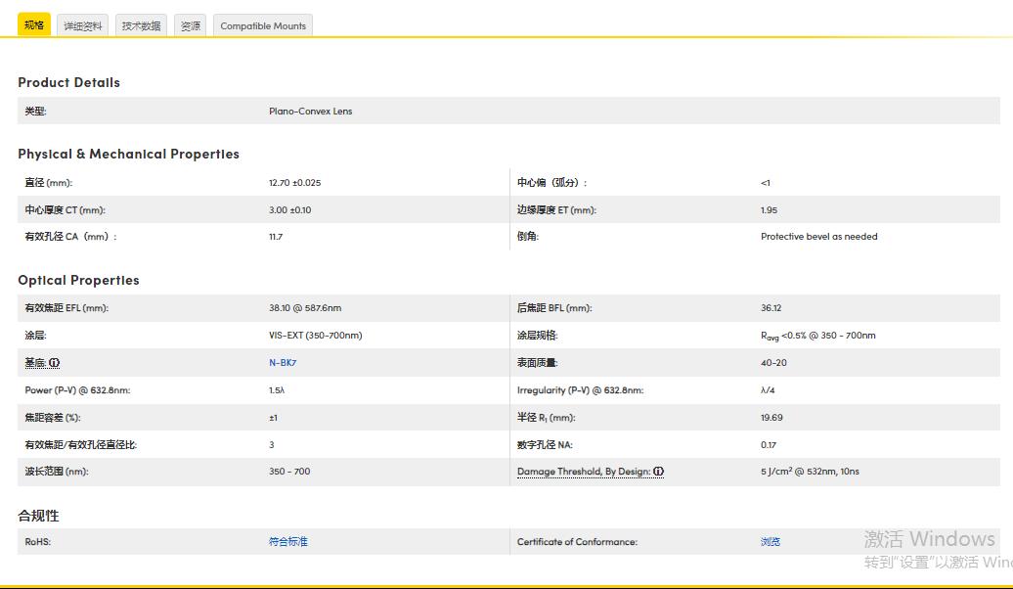1013x589 pixels.
Task: Click 浏览 for Certificate of Conformance
Action: pyautogui.click(x=771, y=542)
